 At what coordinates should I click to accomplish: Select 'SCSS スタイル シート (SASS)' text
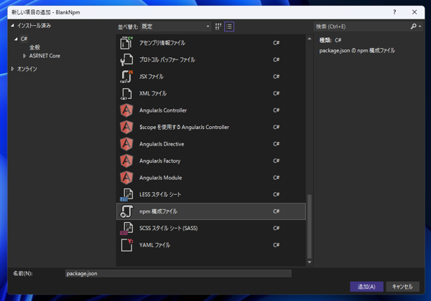169,228
